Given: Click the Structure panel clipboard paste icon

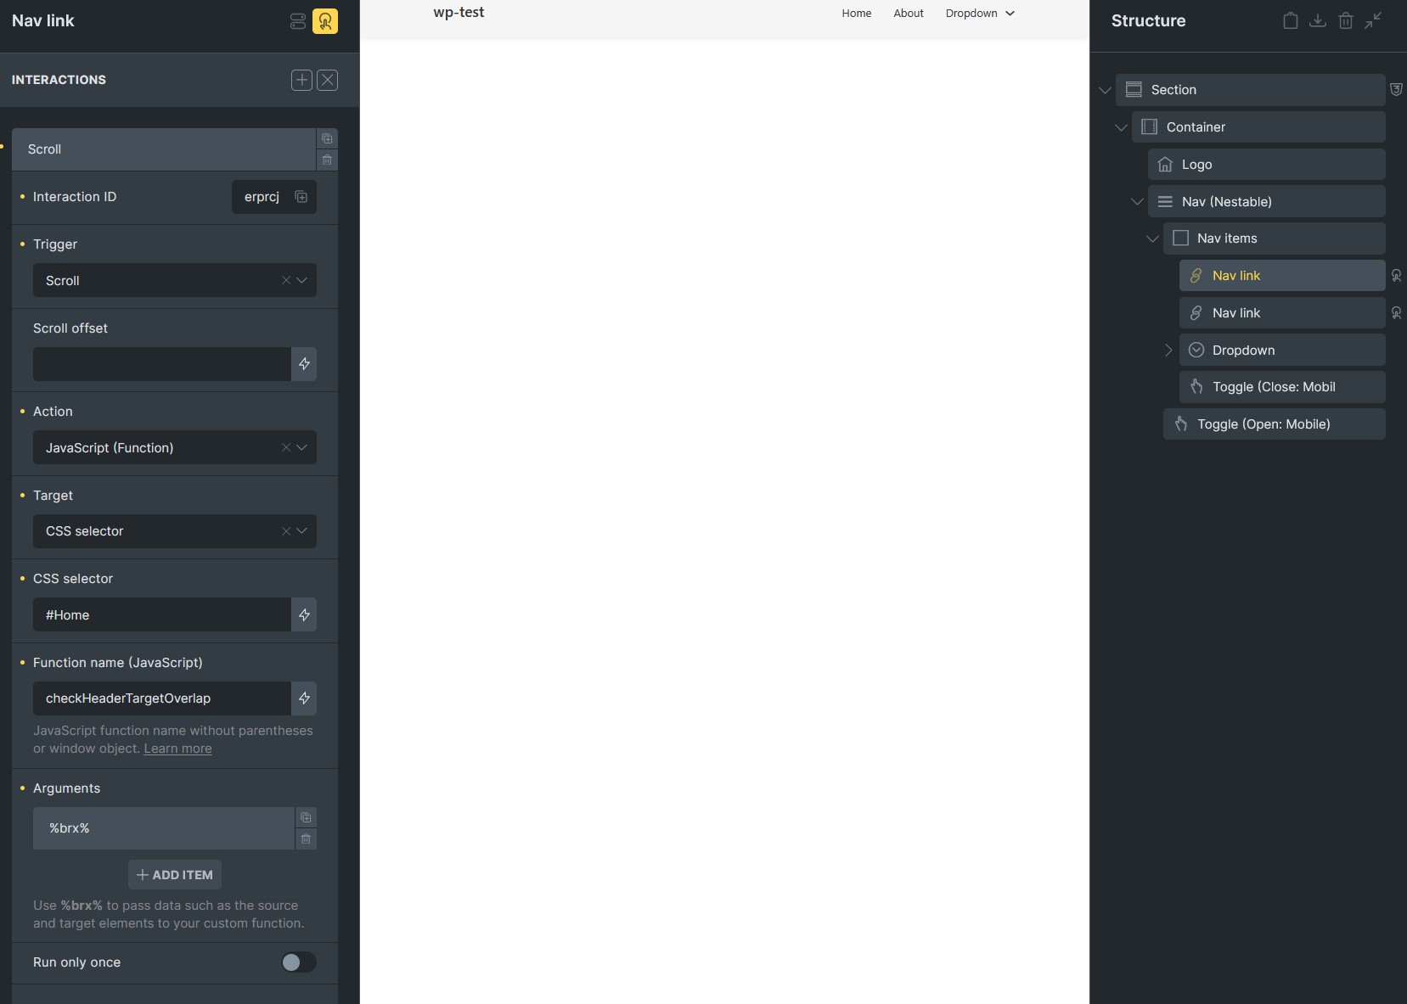Looking at the screenshot, I should [1291, 20].
